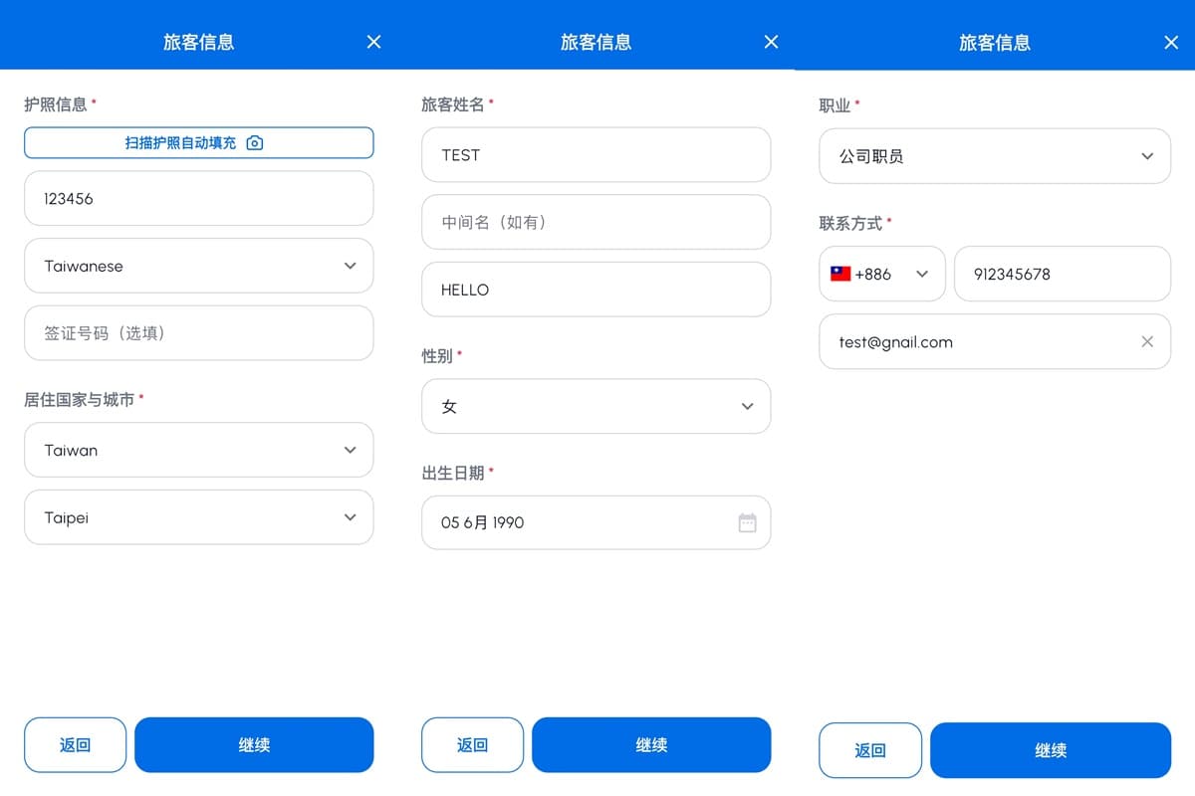This screenshot has height=796, width=1195.
Task: Click the 签证号码（选填）visa number field
Action: pyautogui.click(x=199, y=333)
